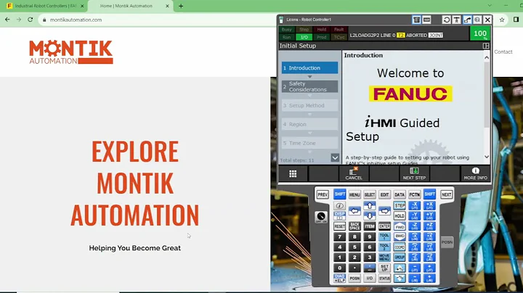This screenshot has width=523, height=293.
Task: Click the down arrow key on keypad
Action: 370,215
